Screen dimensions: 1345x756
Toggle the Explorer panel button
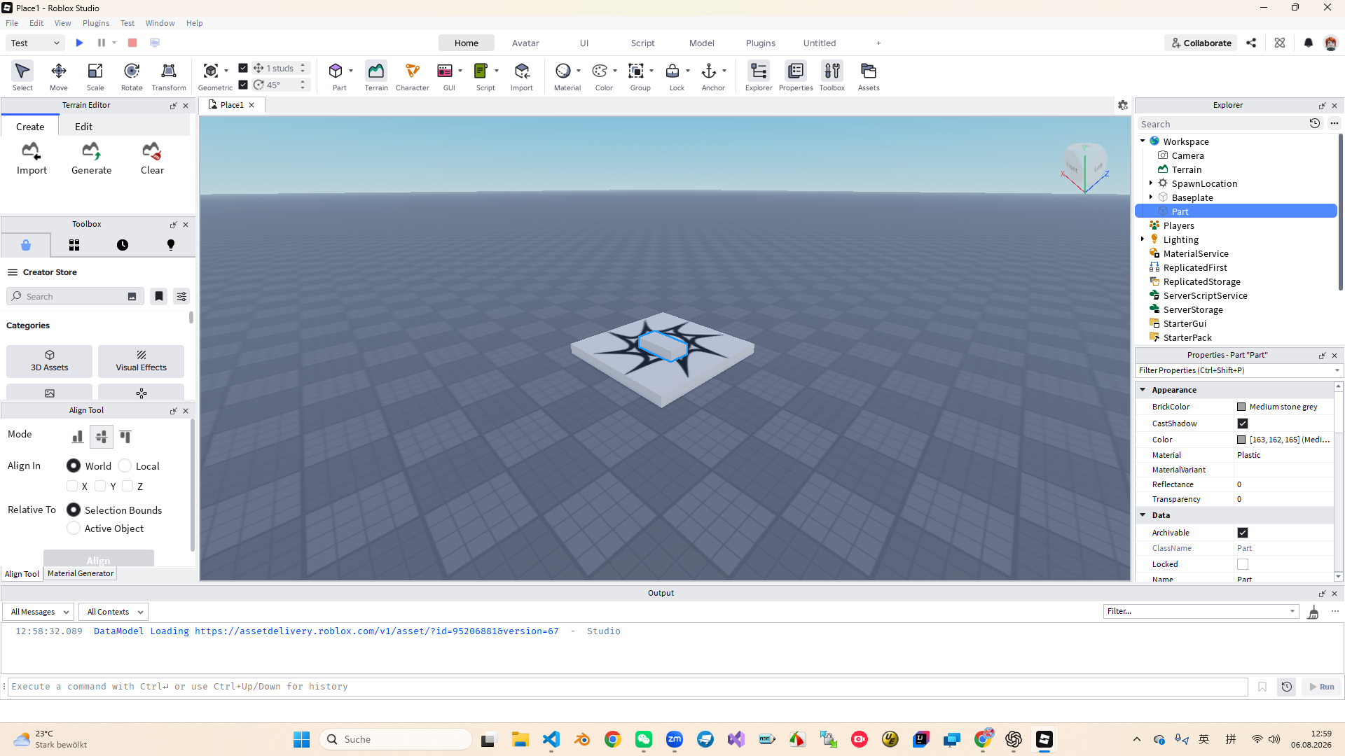coord(759,76)
